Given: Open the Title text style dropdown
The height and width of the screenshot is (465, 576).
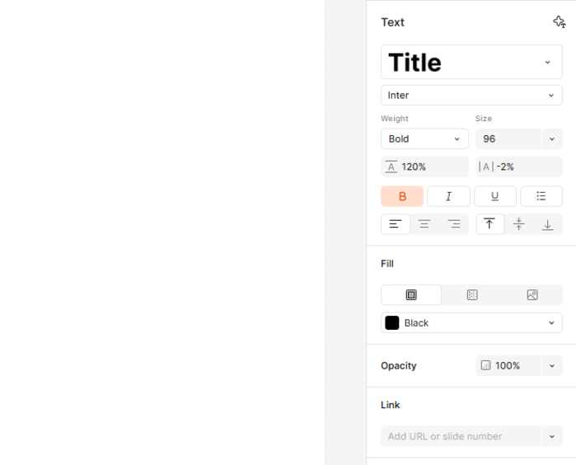Looking at the screenshot, I should 471,62.
